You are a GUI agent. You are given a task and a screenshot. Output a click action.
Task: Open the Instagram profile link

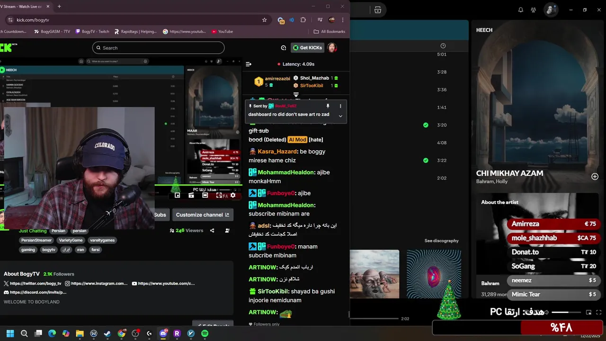(x=97, y=283)
